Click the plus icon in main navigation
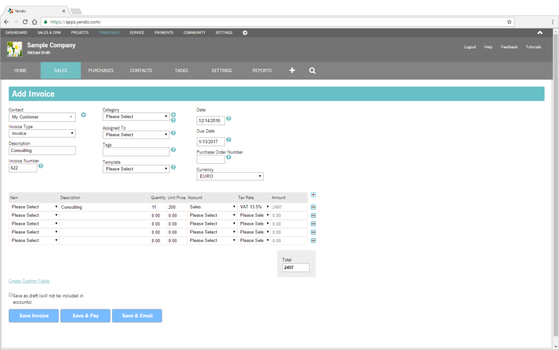Image resolution: width=559 pixels, height=350 pixels. coord(292,70)
